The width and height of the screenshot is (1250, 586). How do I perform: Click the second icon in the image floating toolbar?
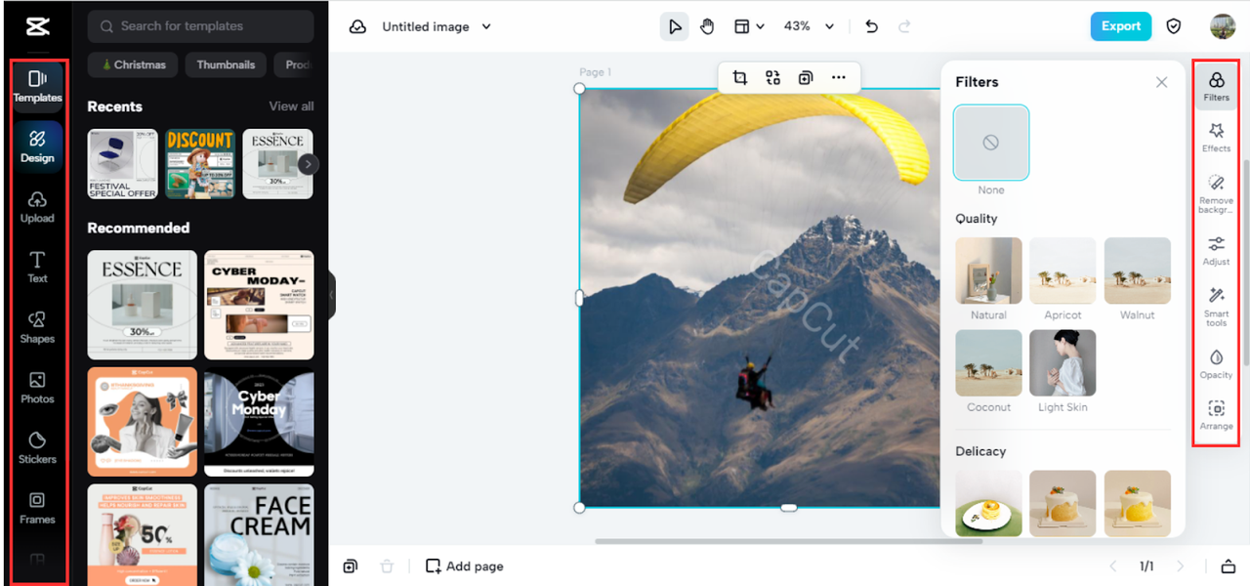point(772,77)
